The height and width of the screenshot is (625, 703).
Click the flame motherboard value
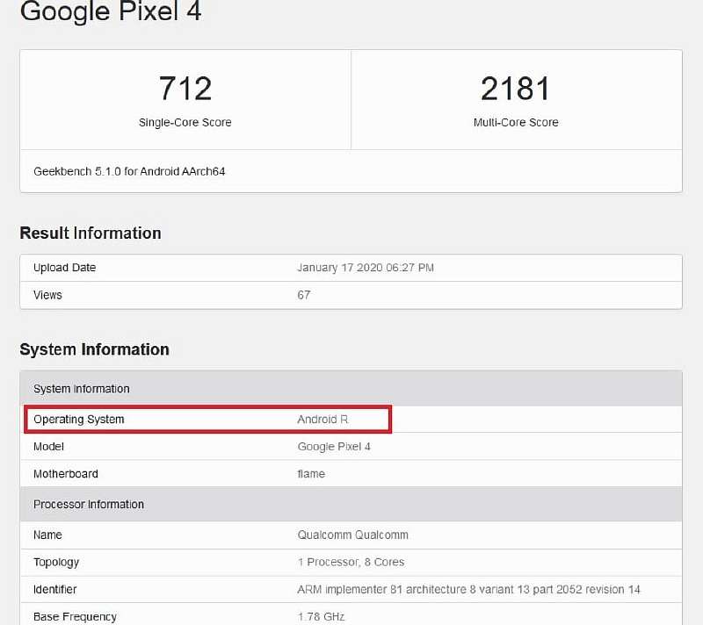311,474
